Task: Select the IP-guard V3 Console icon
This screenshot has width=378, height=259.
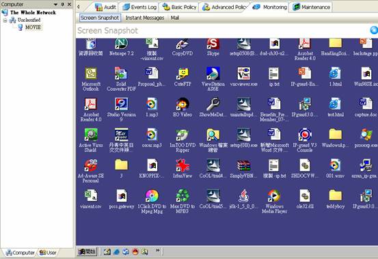Action: 305,140
